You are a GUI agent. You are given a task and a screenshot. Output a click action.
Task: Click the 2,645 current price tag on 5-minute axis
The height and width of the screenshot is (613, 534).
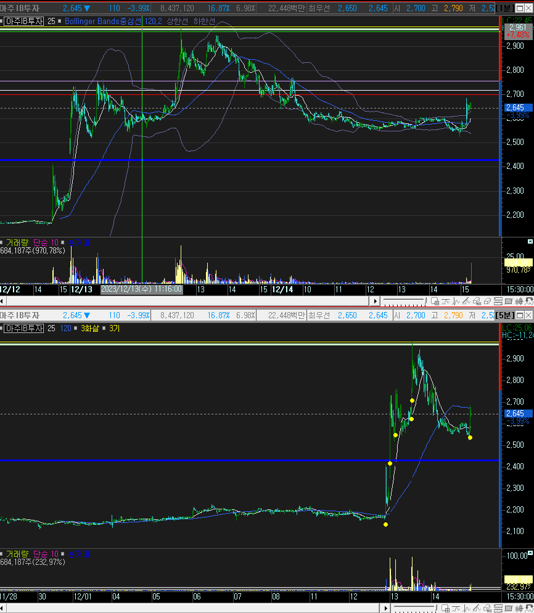(519, 413)
